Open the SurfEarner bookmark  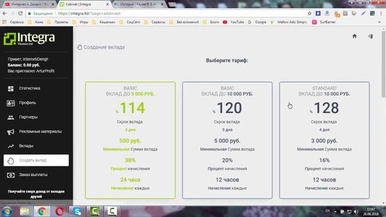click(x=324, y=22)
